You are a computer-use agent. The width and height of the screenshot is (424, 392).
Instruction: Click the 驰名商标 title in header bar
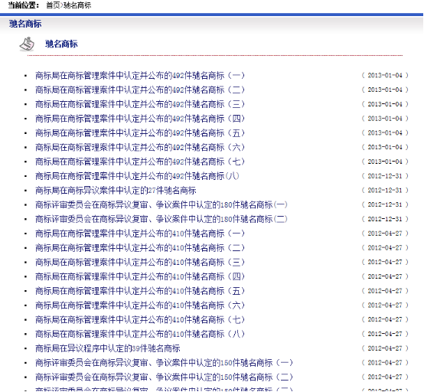pos(25,24)
